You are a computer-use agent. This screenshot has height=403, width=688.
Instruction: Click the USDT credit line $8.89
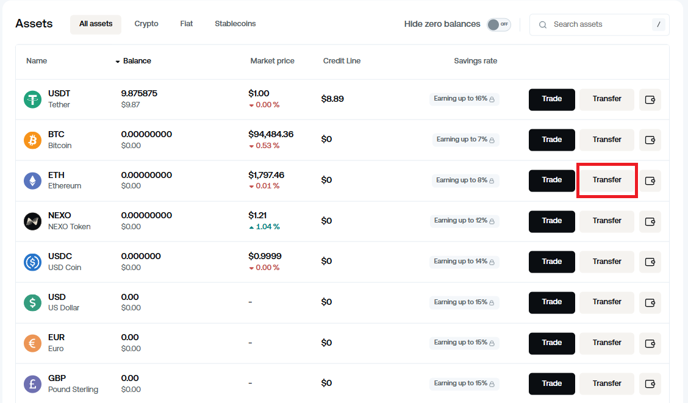[332, 99]
